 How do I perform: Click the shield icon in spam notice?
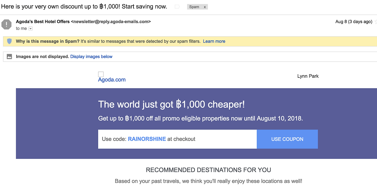point(9,41)
